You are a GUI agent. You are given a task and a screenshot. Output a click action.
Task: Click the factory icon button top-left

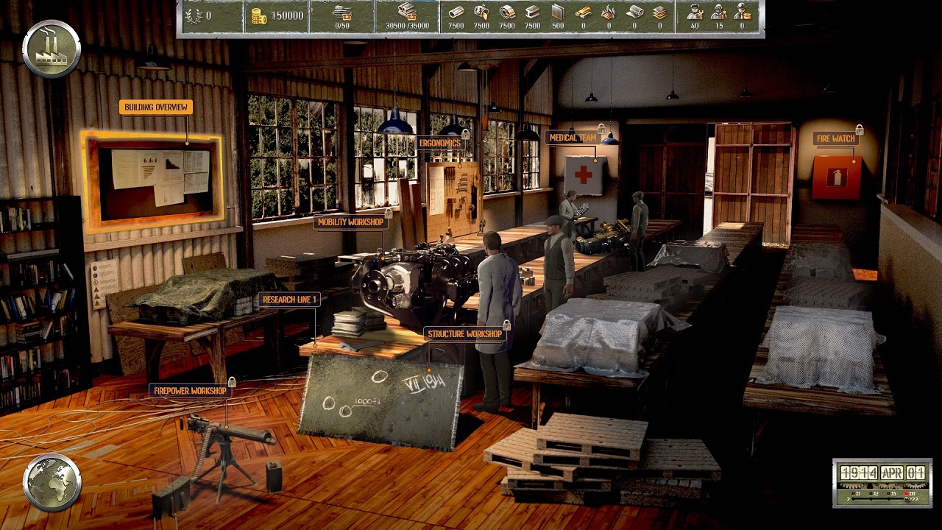[52, 49]
